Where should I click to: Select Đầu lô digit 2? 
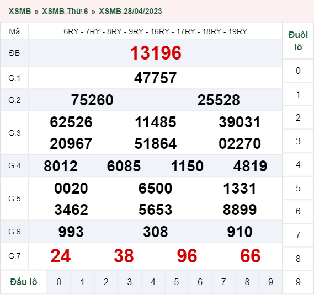[x=106, y=282]
